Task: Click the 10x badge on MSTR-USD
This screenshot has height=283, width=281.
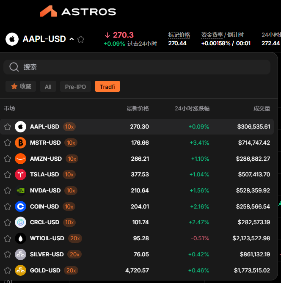Action: pyautogui.click(x=71, y=143)
